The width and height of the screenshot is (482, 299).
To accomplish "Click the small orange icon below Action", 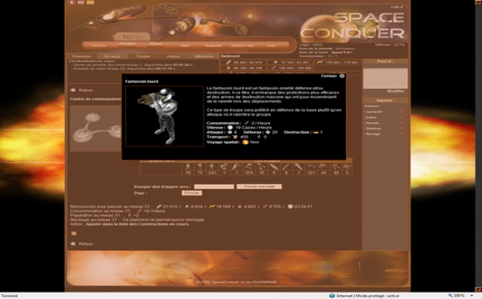I will (74, 233).
